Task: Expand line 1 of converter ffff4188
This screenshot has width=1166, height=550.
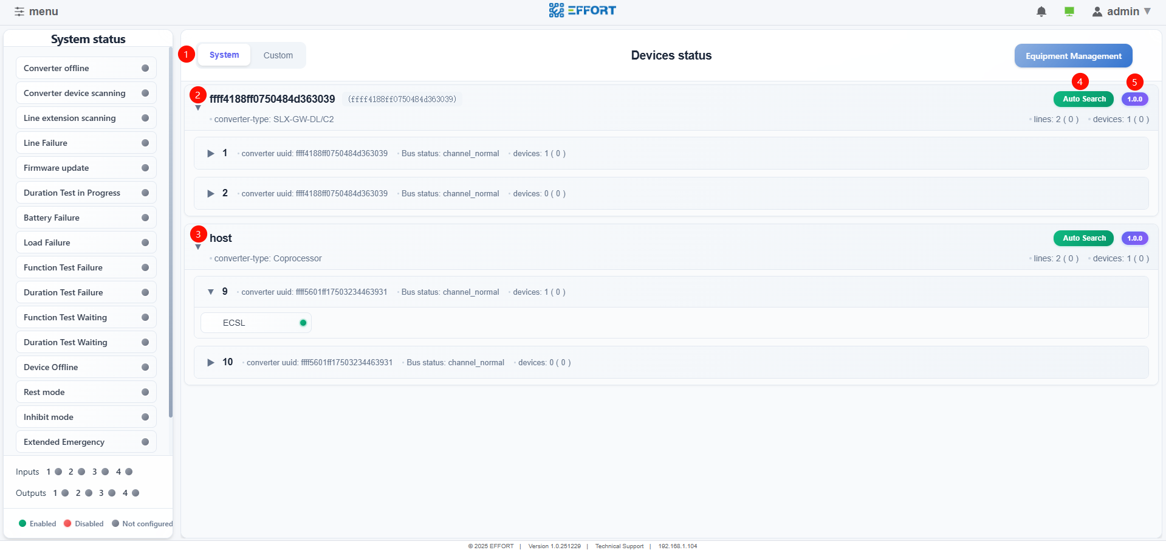Action: click(211, 153)
